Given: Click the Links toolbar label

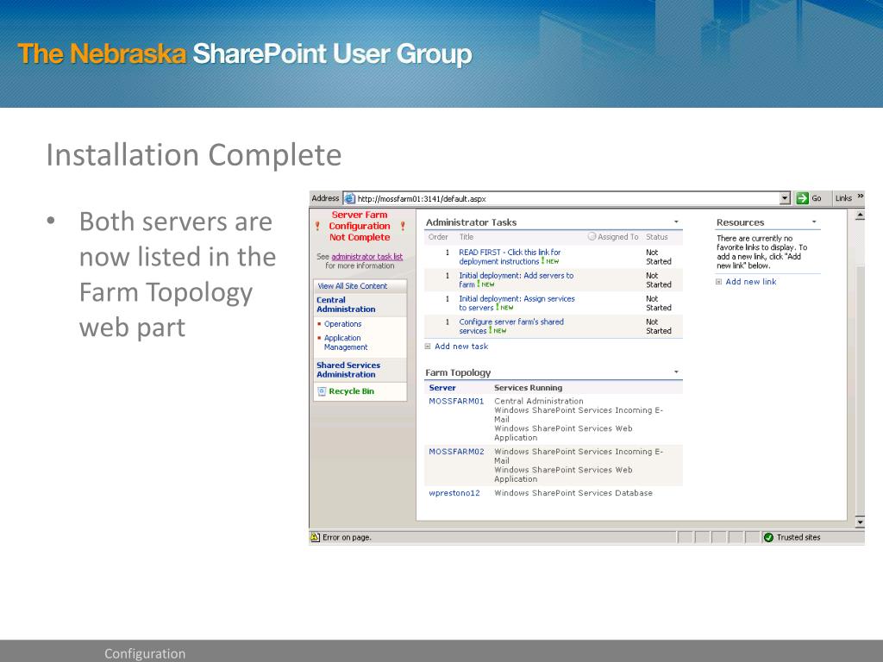Looking at the screenshot, I should tap(843, 198).
